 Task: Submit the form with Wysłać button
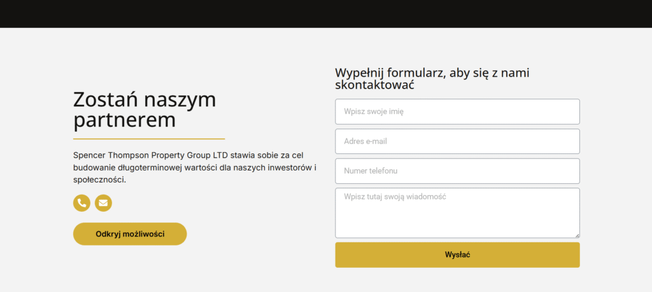tap(457, 255)
